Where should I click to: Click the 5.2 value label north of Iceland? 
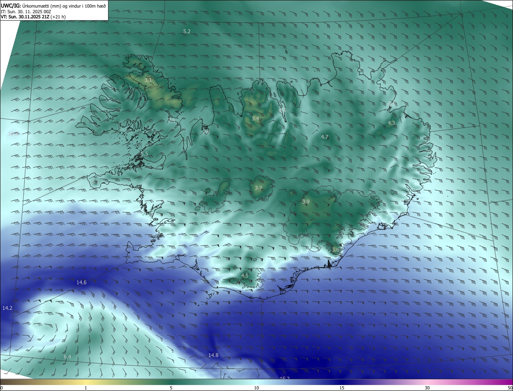(x=187, y=31)
